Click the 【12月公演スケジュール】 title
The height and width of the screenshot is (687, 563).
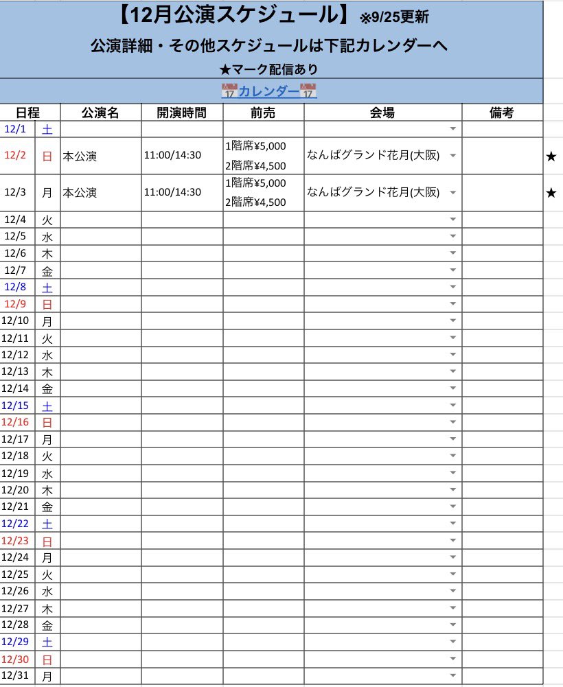tap(235, 15)
